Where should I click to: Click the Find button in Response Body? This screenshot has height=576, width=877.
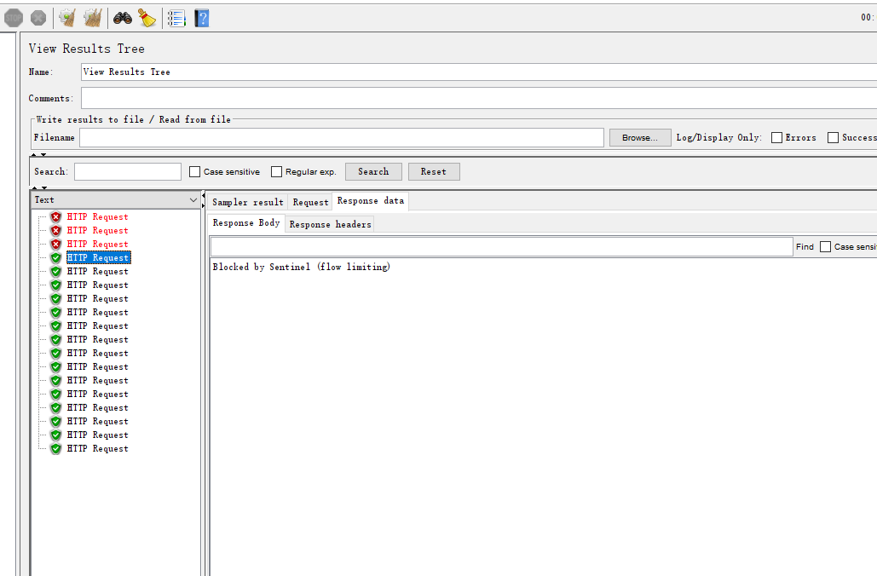pyautogui.click(x=805, y=246)
